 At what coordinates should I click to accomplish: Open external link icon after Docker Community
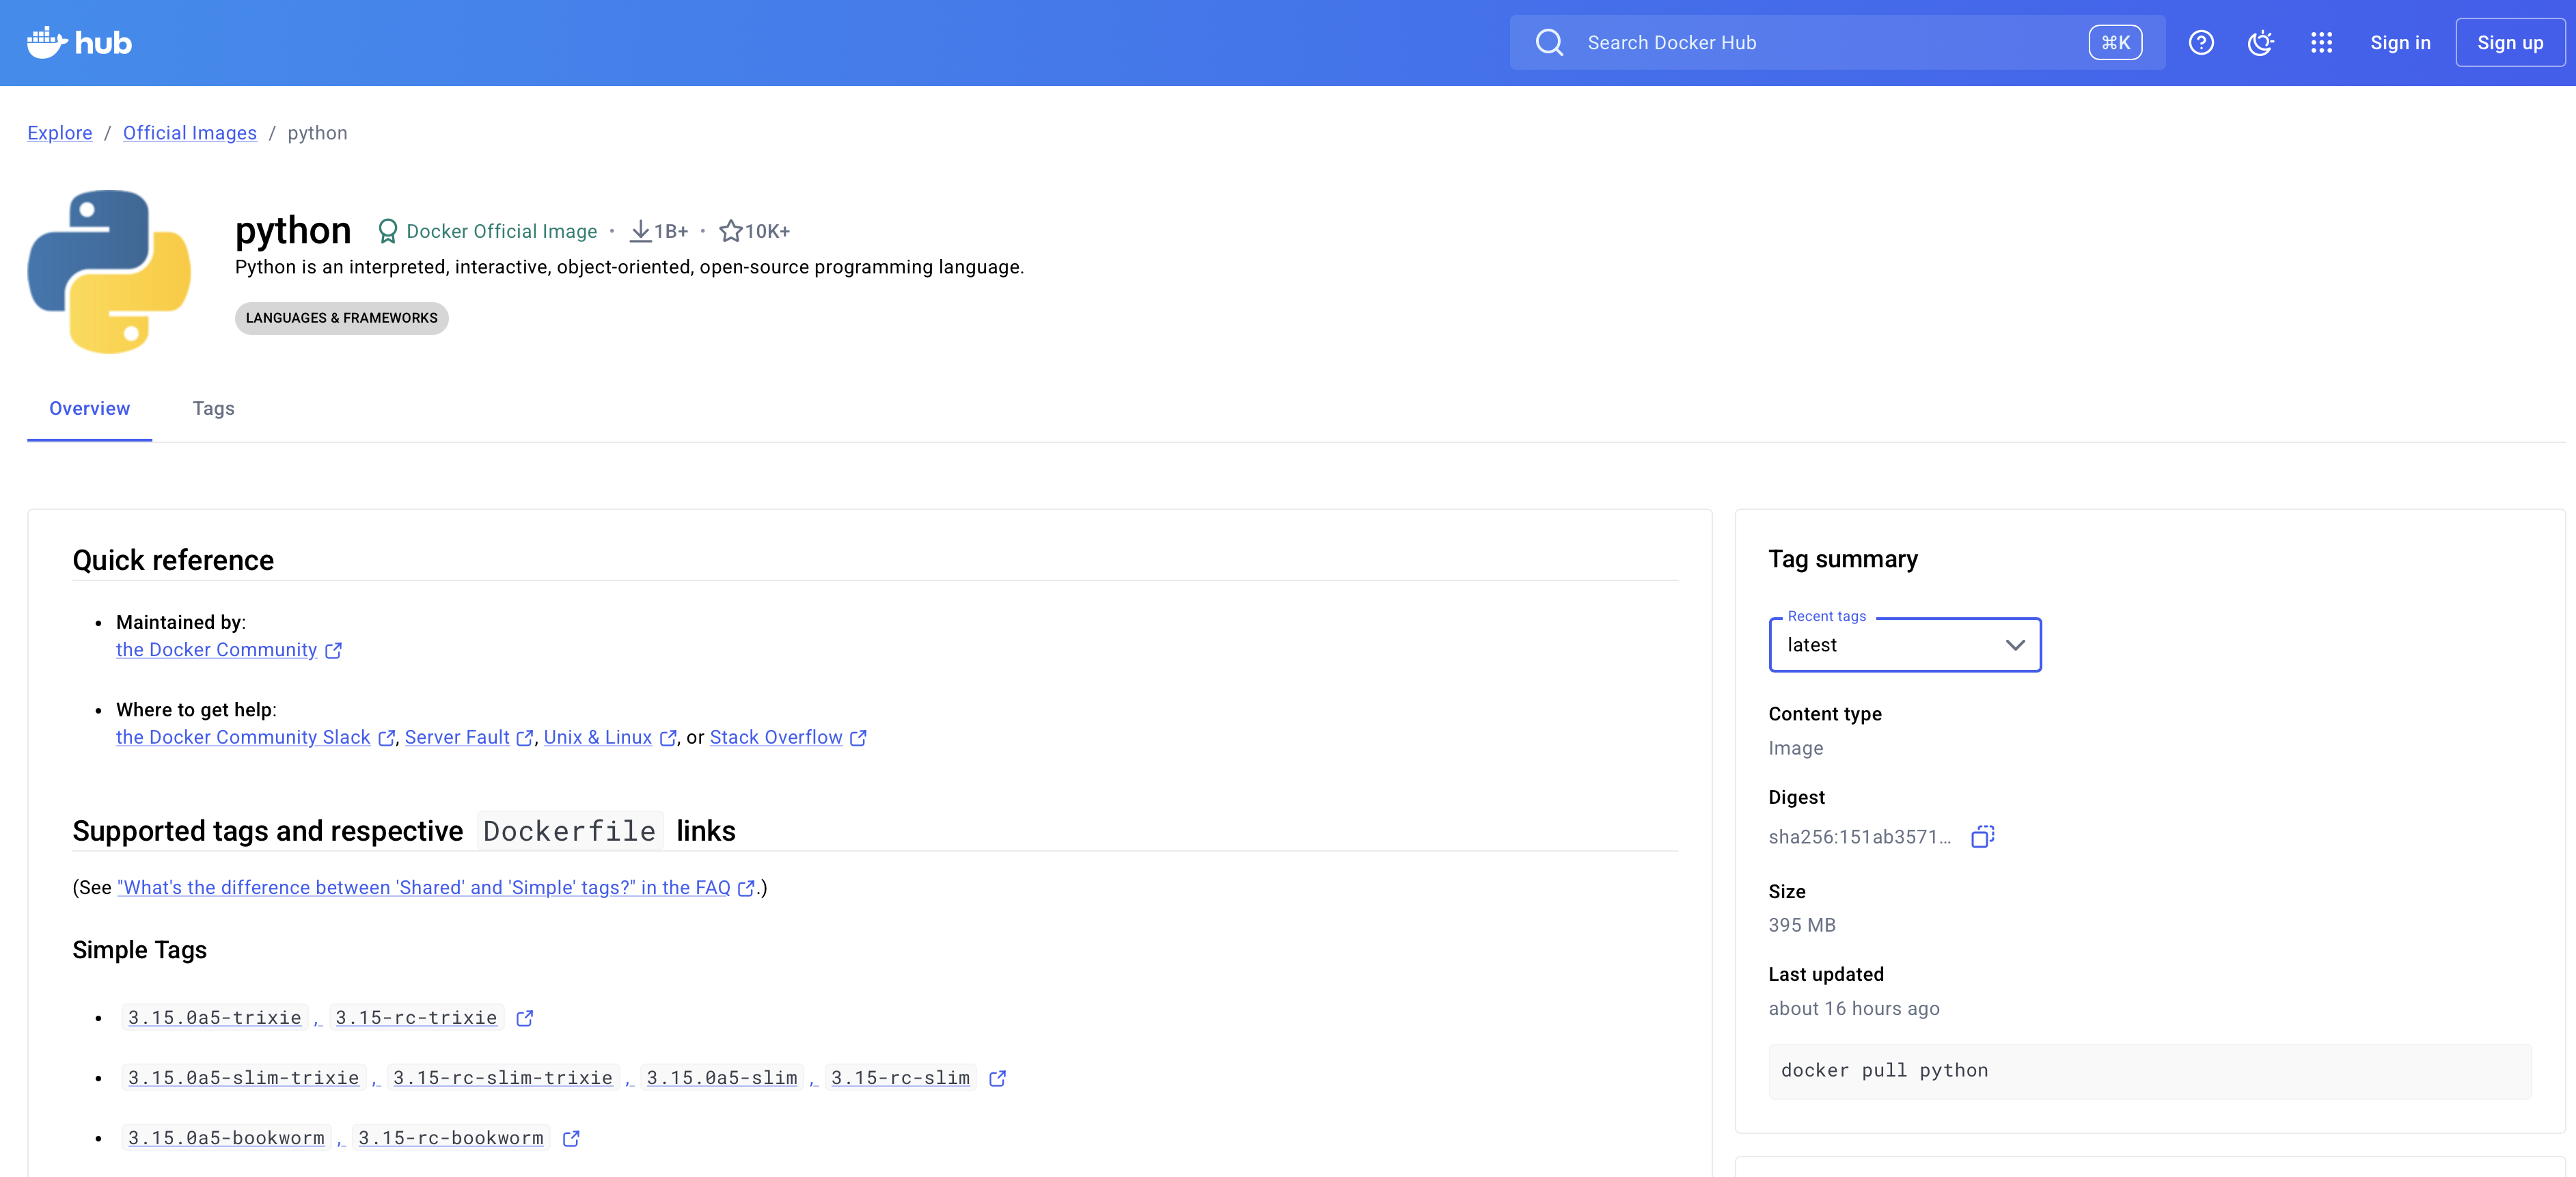334,651
